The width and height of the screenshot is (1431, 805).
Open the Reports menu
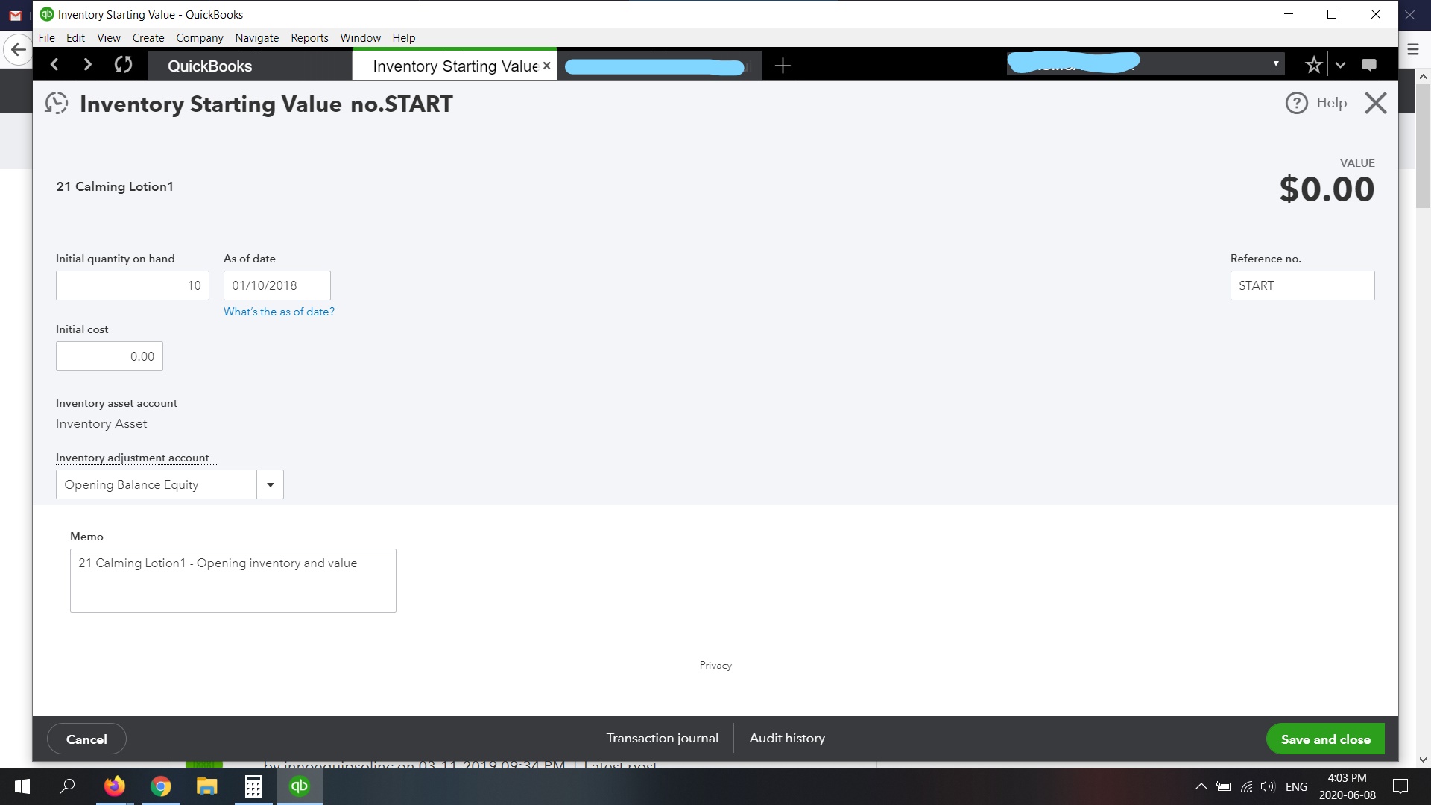309,38
